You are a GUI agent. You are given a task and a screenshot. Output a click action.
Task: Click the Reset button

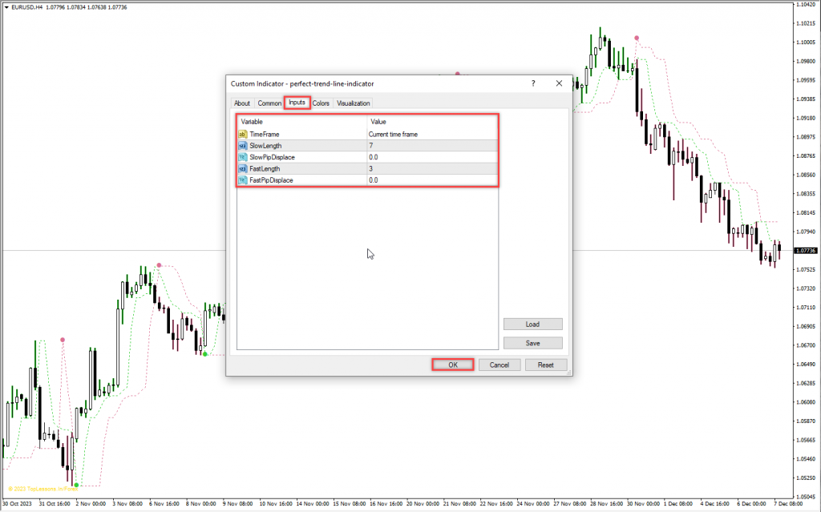click(545, 365)
